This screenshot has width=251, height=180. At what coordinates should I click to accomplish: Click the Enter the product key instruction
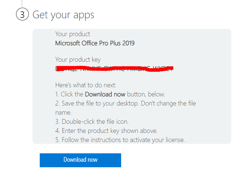point(107,130)
